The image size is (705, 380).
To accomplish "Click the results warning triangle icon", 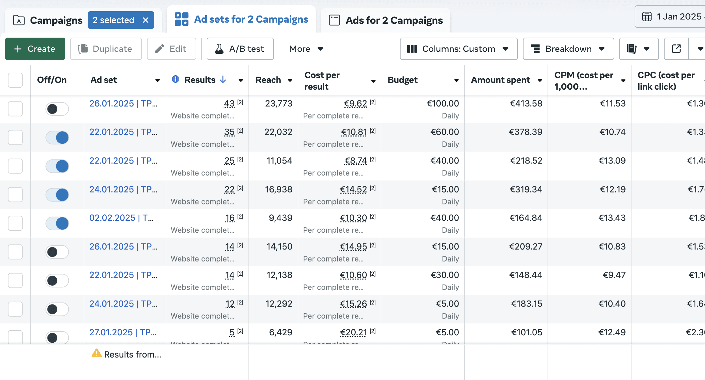I will point(96,353).
